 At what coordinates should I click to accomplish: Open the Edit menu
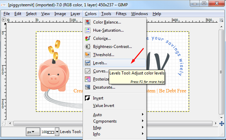(18, 14)
